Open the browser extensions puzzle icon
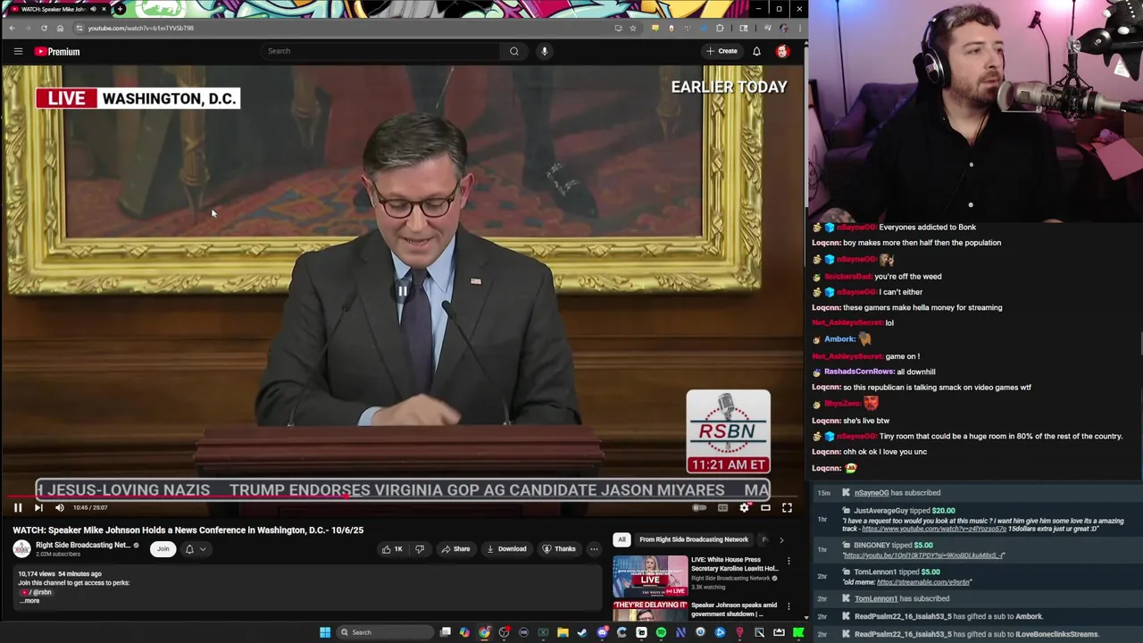This screenshot has width=1143, height=643. coord(720,28)
